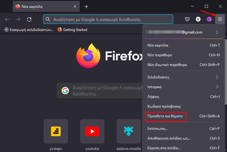Click the Firefox icon on the tab
The height and width of the screenshot is (152, 227).
coord(18,6)
